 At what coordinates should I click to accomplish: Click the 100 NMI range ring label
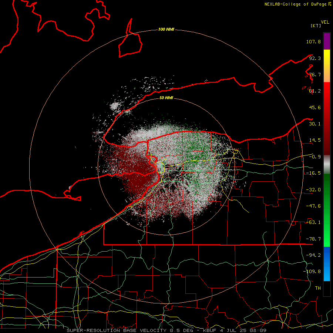166,29
